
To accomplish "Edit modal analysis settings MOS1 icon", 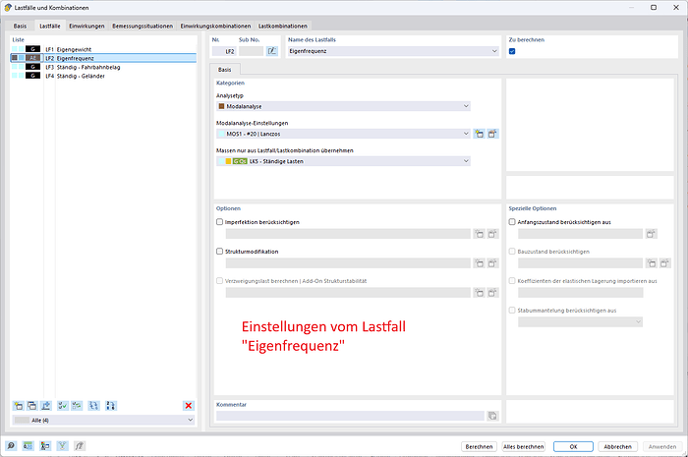I will pos(492,134).
